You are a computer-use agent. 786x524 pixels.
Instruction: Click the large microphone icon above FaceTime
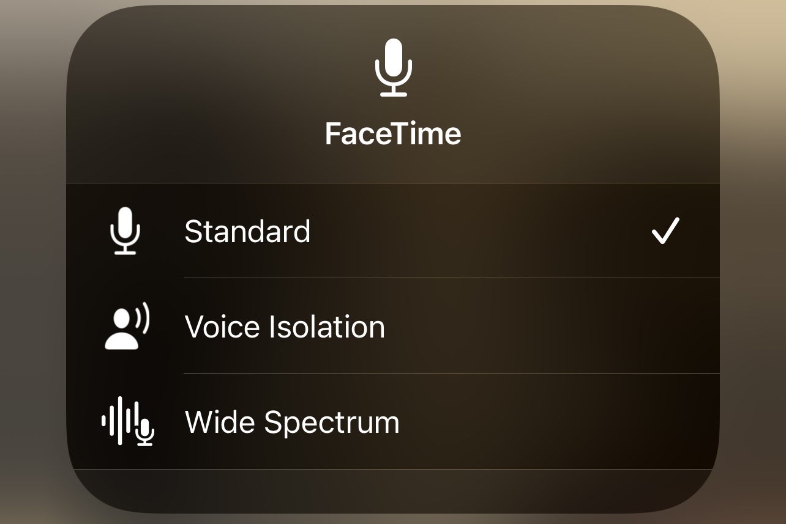point(393,67)
